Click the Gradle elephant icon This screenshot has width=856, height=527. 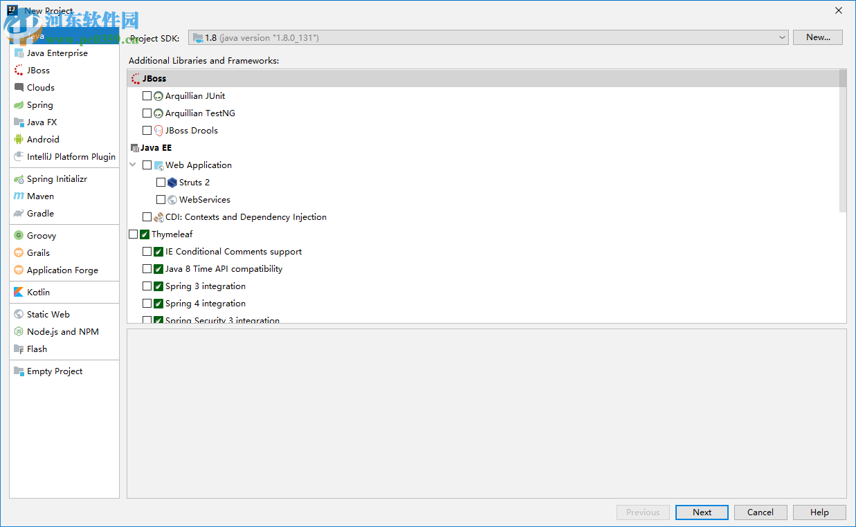tap(19, 214)
